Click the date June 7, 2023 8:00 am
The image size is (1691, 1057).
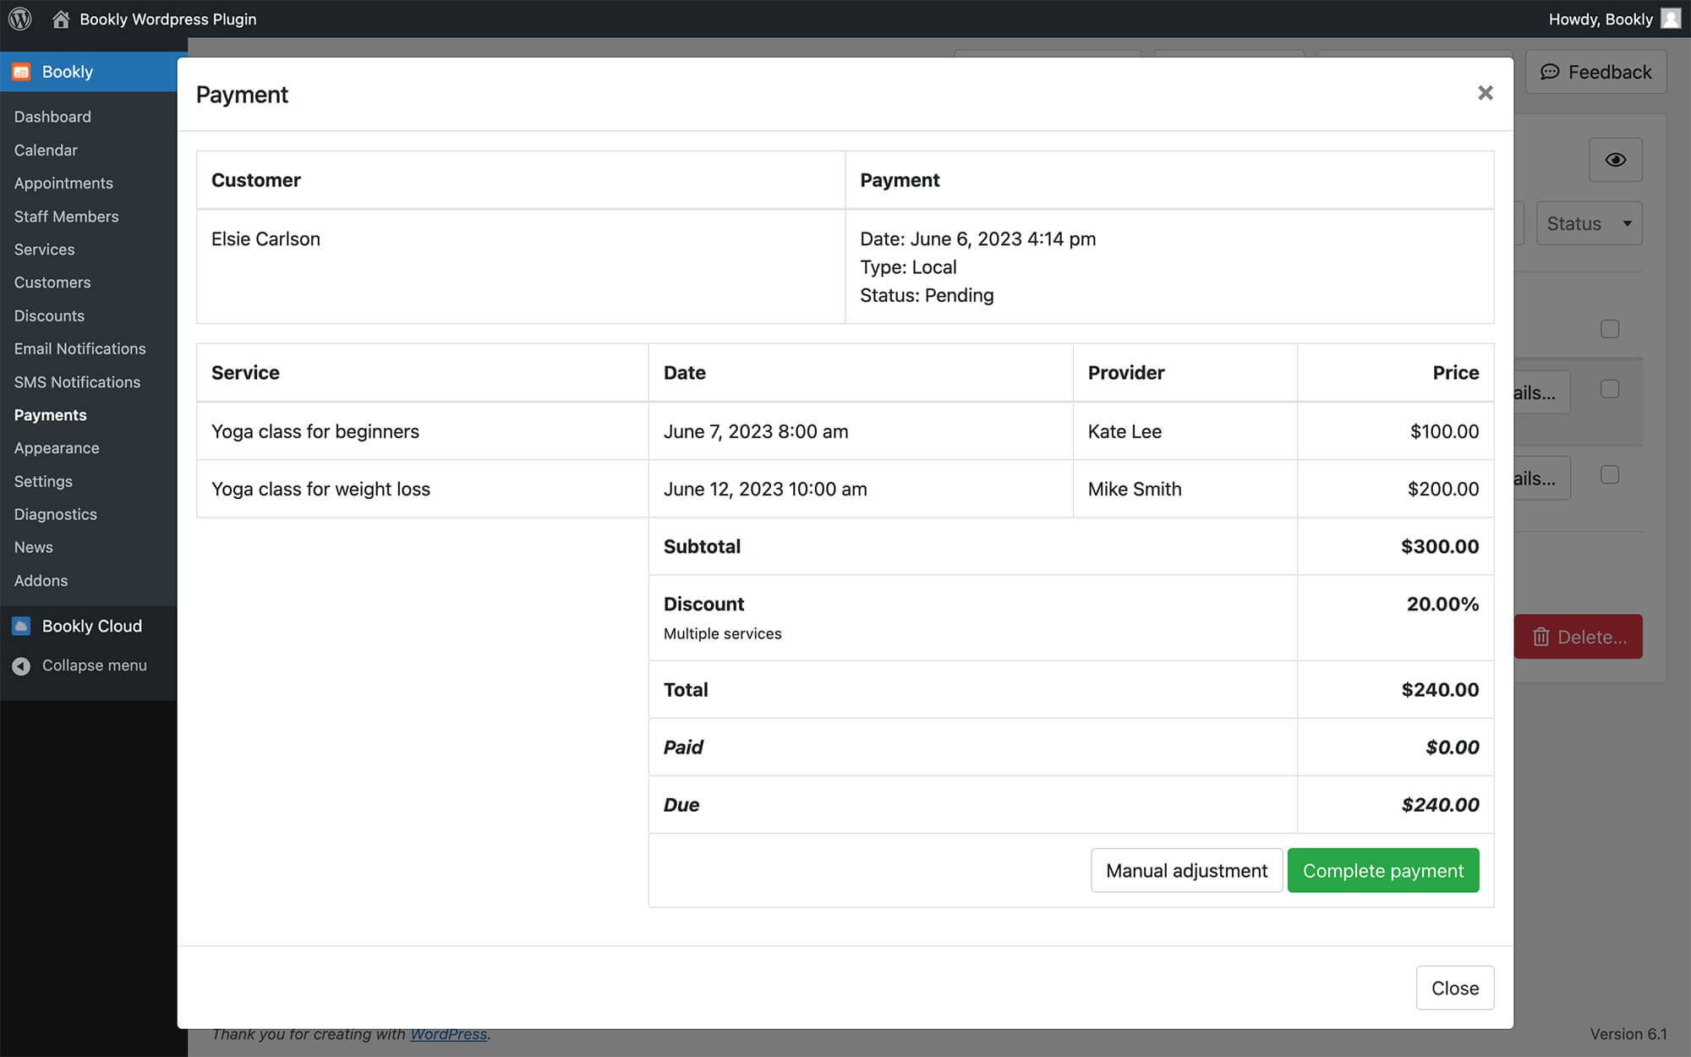(x=756, y=431)
